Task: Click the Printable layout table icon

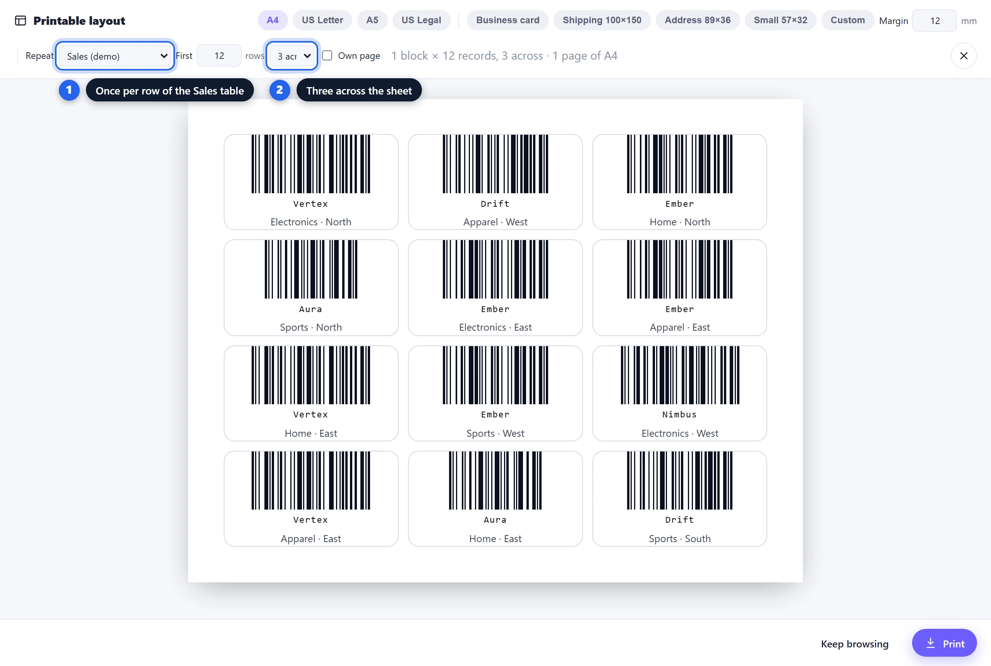Action: pyautogui.click(x=21, y=21)
